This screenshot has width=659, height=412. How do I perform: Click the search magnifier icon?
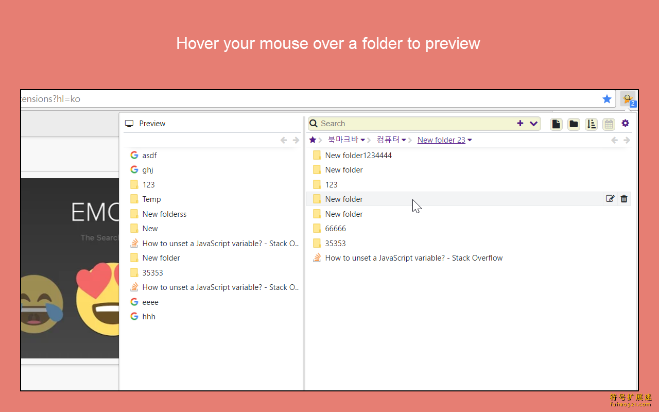(314, 124)
